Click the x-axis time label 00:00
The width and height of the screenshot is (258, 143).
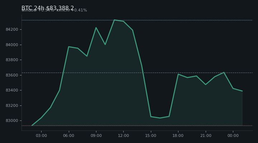pos(233,135)
